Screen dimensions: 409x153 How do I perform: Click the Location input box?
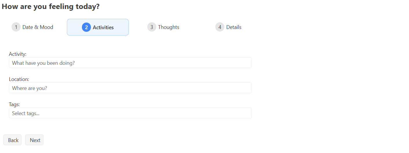point(130,88)
